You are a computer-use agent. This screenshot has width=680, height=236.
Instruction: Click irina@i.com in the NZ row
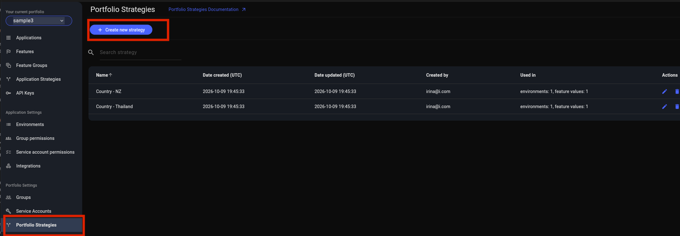coord(438,91)
